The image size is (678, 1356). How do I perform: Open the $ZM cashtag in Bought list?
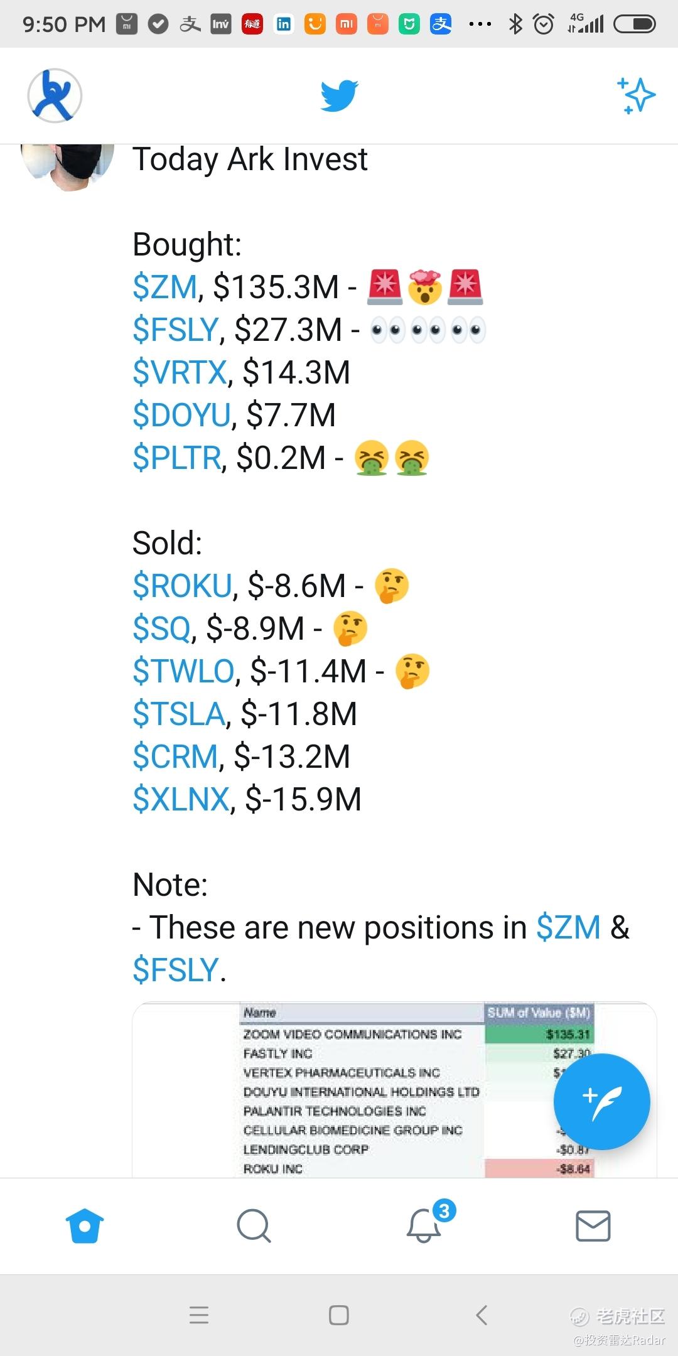click(165, 287)
